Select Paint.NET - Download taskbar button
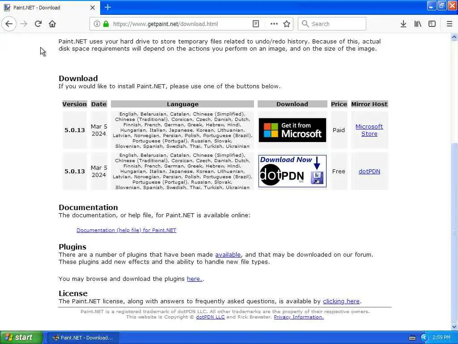 pos(83,338)
